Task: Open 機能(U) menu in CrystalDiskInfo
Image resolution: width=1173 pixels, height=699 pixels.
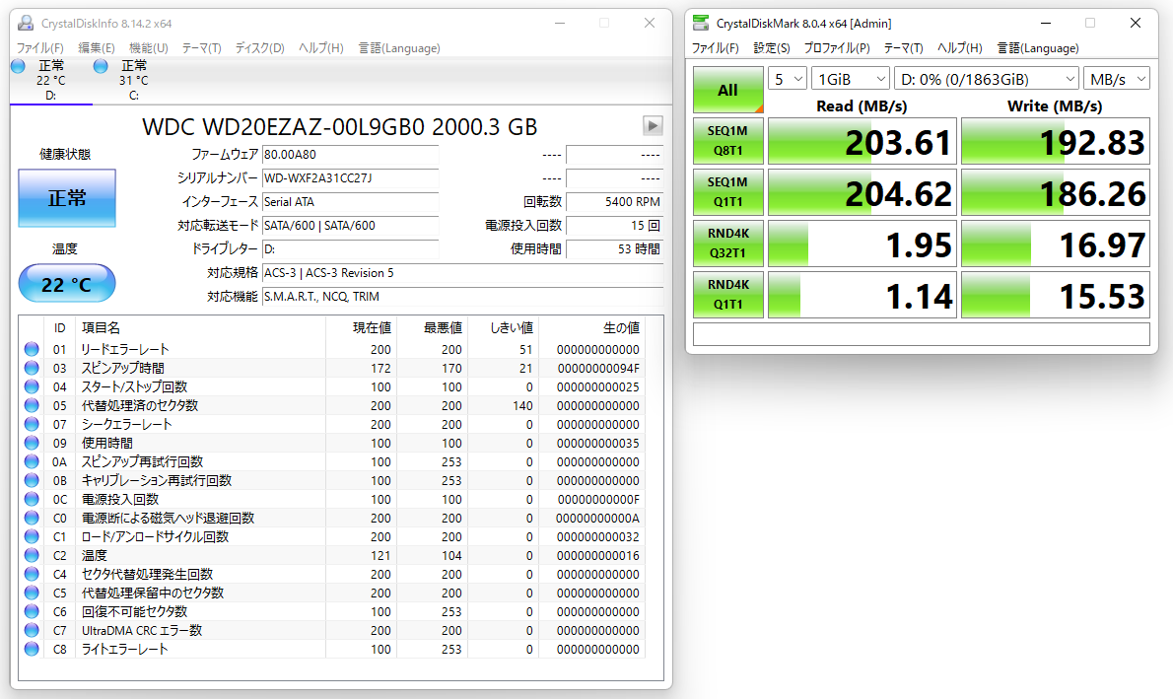Action: [x=148, y=48]
